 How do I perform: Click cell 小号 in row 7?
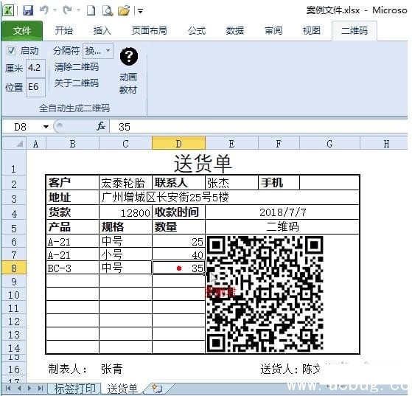click(125, 254)
